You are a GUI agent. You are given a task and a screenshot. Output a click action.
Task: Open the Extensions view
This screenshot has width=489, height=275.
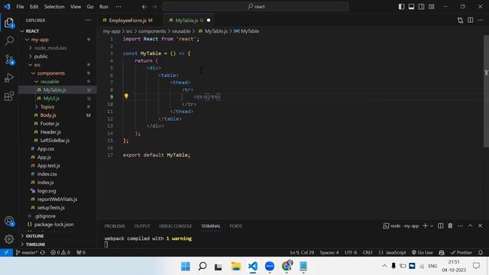tap(9, 95)
